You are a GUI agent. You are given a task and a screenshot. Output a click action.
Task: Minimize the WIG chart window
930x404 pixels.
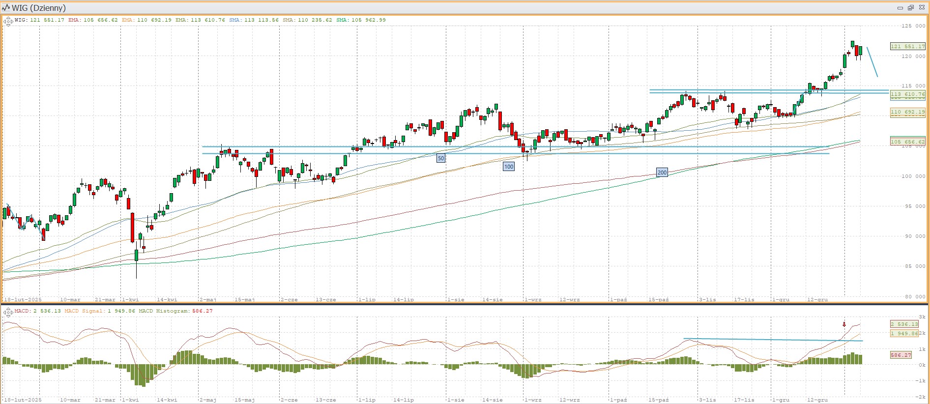click(900, 8)
